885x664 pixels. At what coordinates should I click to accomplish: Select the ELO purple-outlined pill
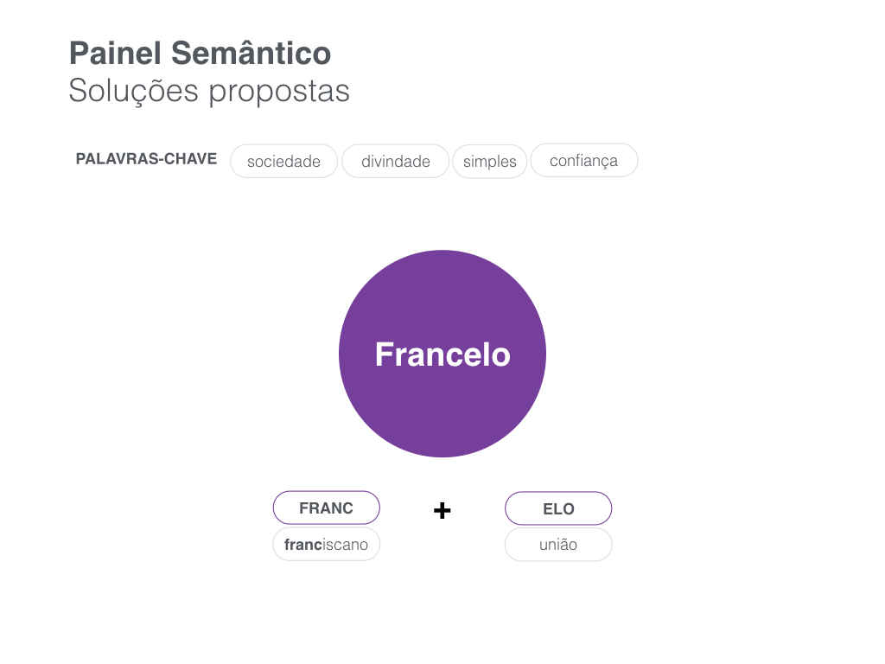click(x=558, y=508)
